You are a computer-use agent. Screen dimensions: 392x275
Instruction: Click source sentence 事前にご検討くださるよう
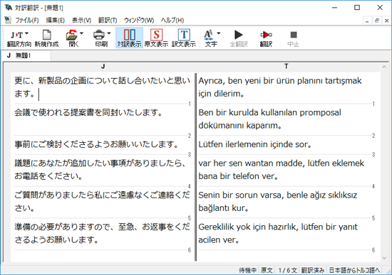click(x=96, y=144)
